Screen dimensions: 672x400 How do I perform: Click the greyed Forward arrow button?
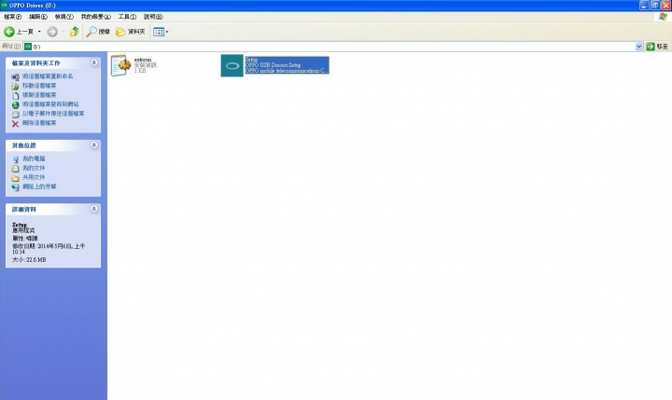[52, 32]
